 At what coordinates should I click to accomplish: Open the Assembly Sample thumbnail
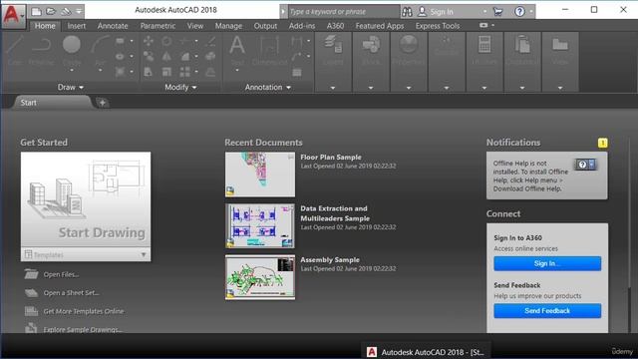pyautogui.click(x=260, y=277)
